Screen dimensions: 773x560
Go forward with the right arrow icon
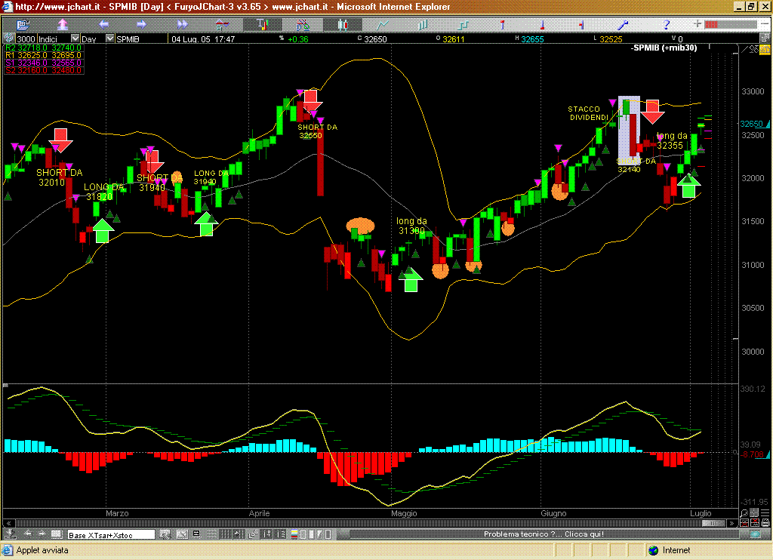[x=142, y=24]
